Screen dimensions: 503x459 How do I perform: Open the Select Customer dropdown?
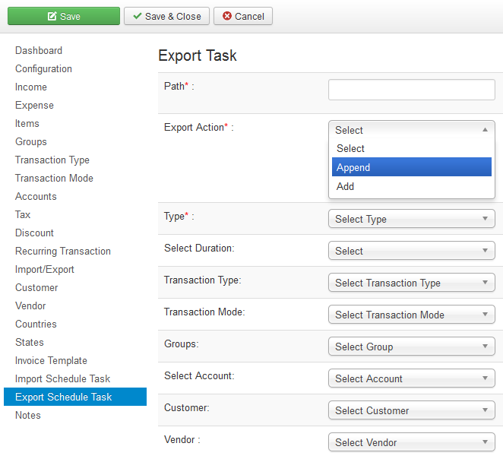pyautogui.click(x=412, y=410)
